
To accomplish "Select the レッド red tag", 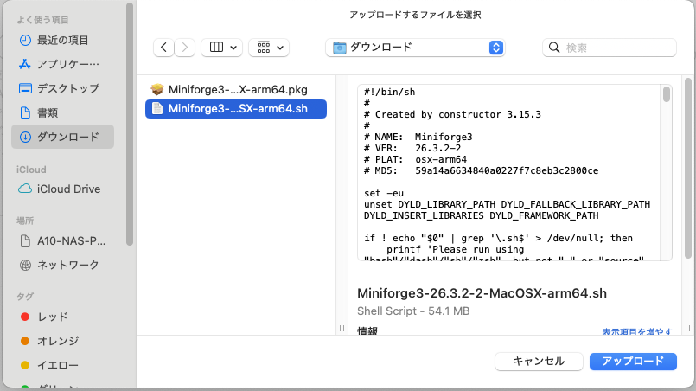I will (x=62, y=317).
